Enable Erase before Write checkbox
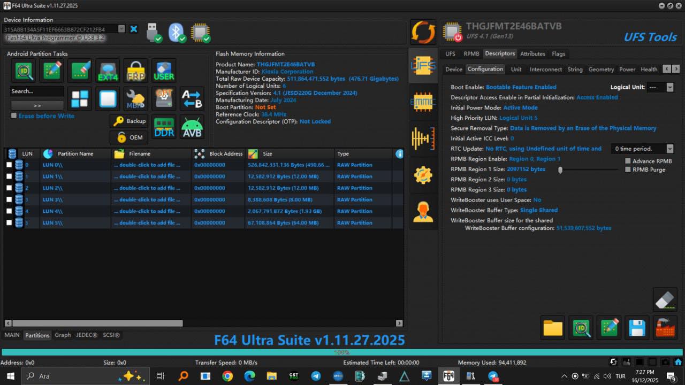The image size is (685, 385). (14, 115)
